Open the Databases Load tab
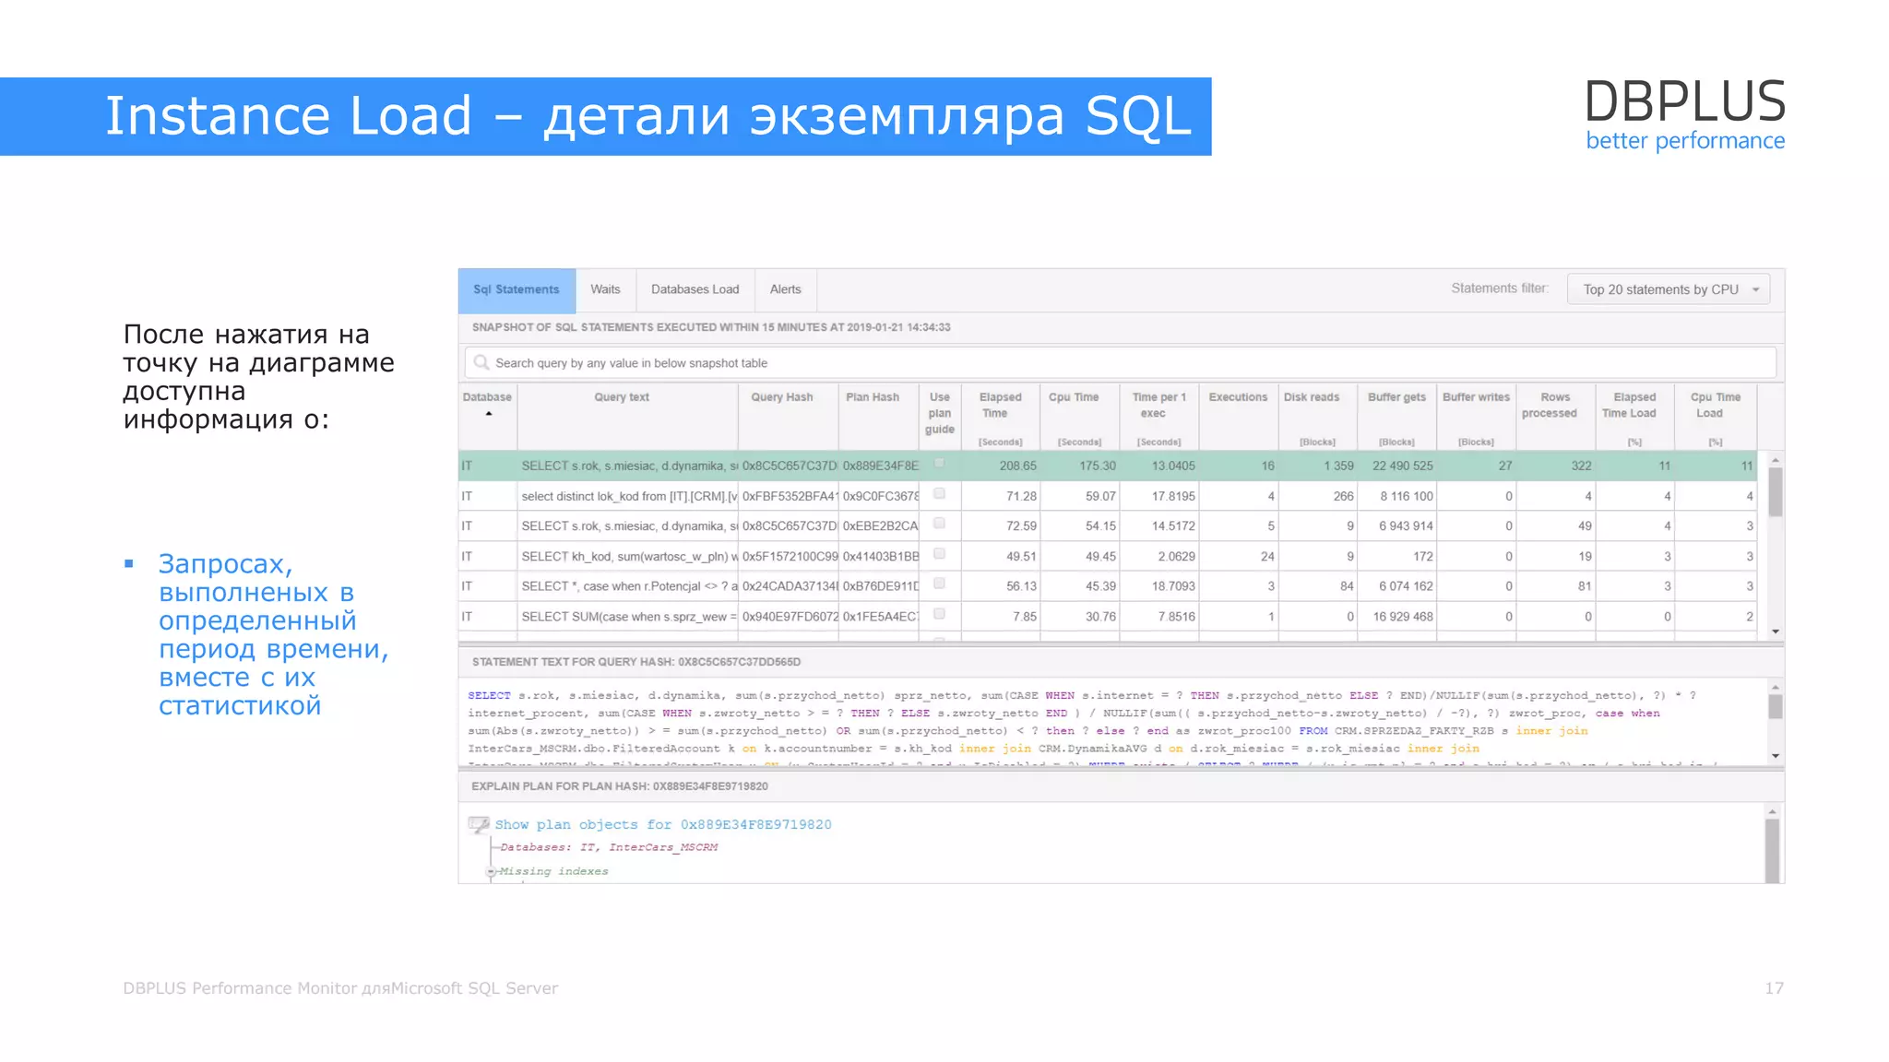The height and width of the screenshot is (1062, 1889). 695,289
